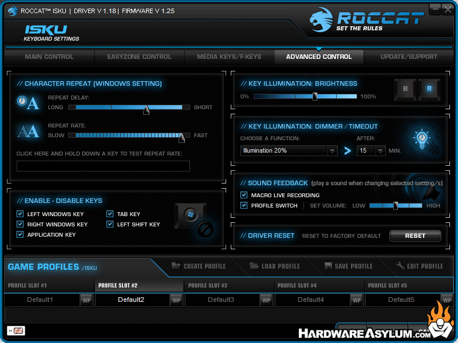Uncheck Macro Live Recording sound feedback

coord(244,195)
